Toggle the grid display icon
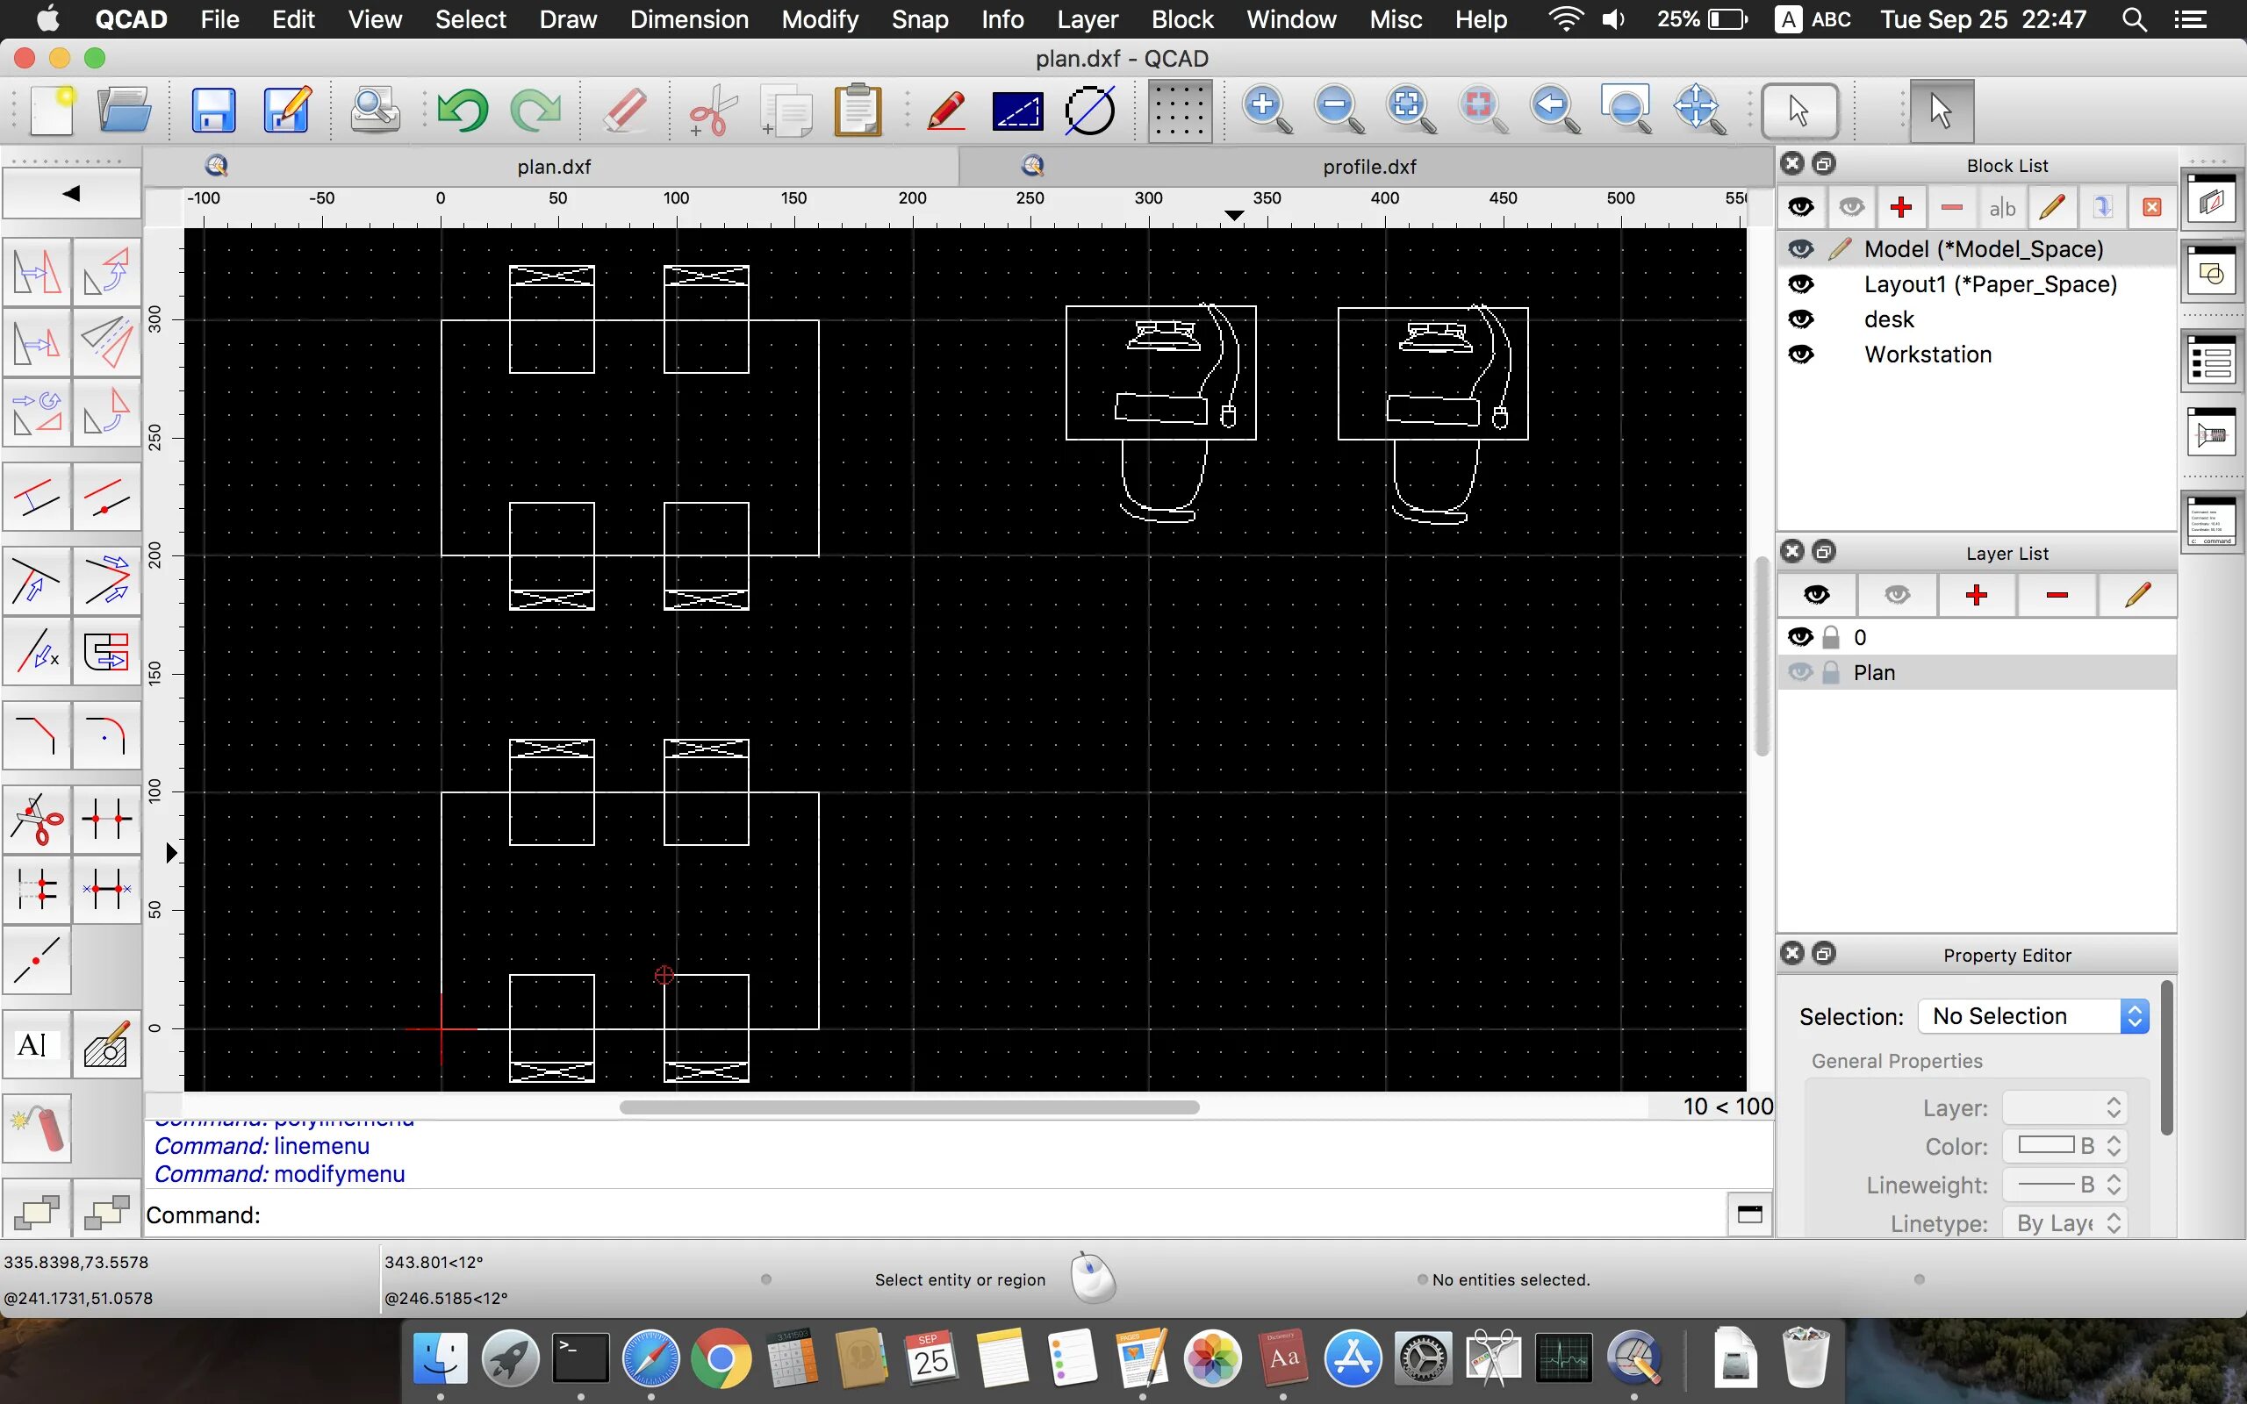Image resolution: width=2247 pixels, height=1404 pixels. 1179,111
